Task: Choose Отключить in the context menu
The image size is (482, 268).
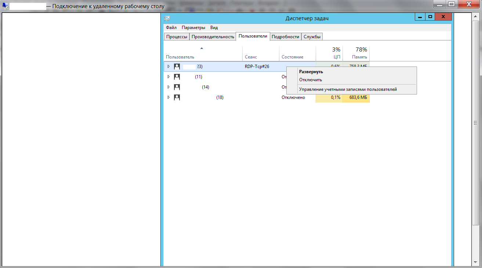Action: [x=310, y=80]
